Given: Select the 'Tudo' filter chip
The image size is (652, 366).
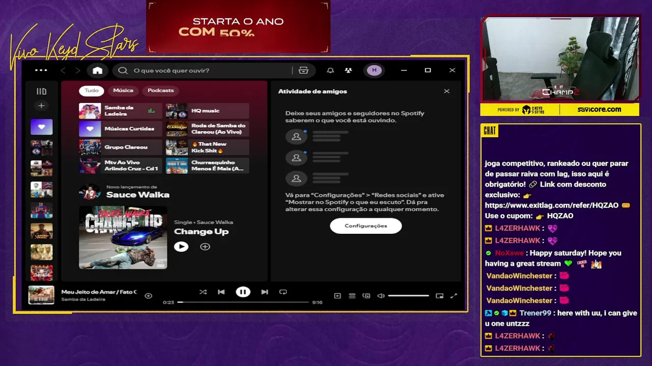Looking at the screenshot, I should (92, 90).
